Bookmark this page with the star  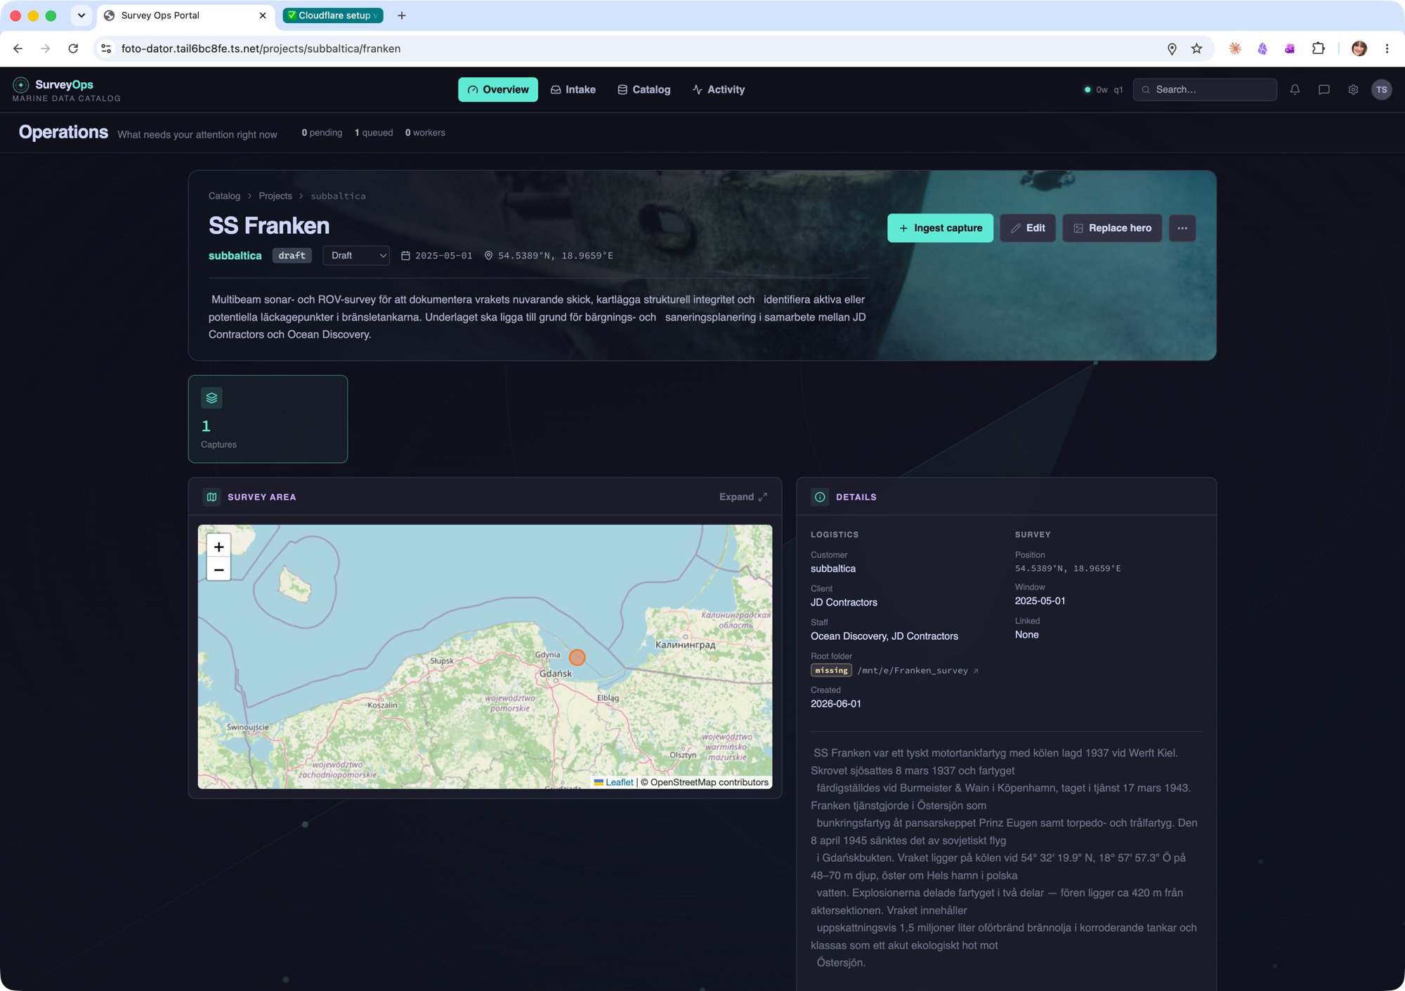click(1197, 48)
